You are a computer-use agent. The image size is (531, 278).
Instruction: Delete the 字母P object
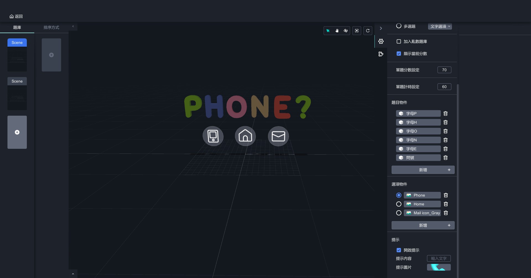446,113
